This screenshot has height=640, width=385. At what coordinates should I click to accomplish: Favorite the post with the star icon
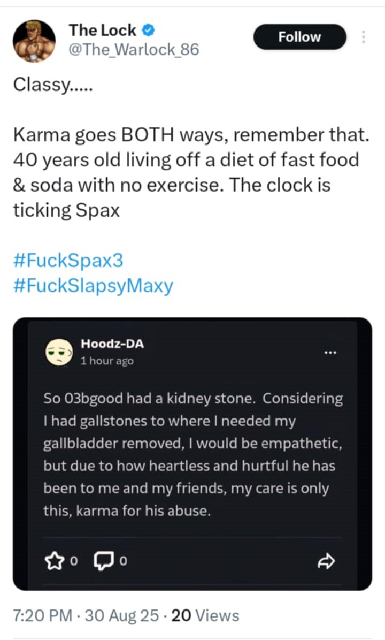coord(55,561)
